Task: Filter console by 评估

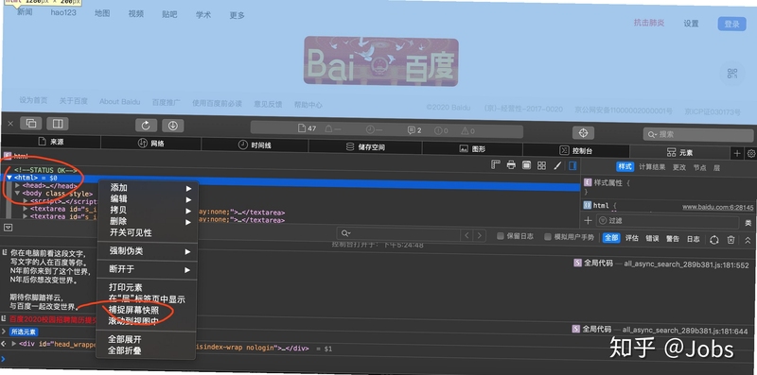Action: 632,238
